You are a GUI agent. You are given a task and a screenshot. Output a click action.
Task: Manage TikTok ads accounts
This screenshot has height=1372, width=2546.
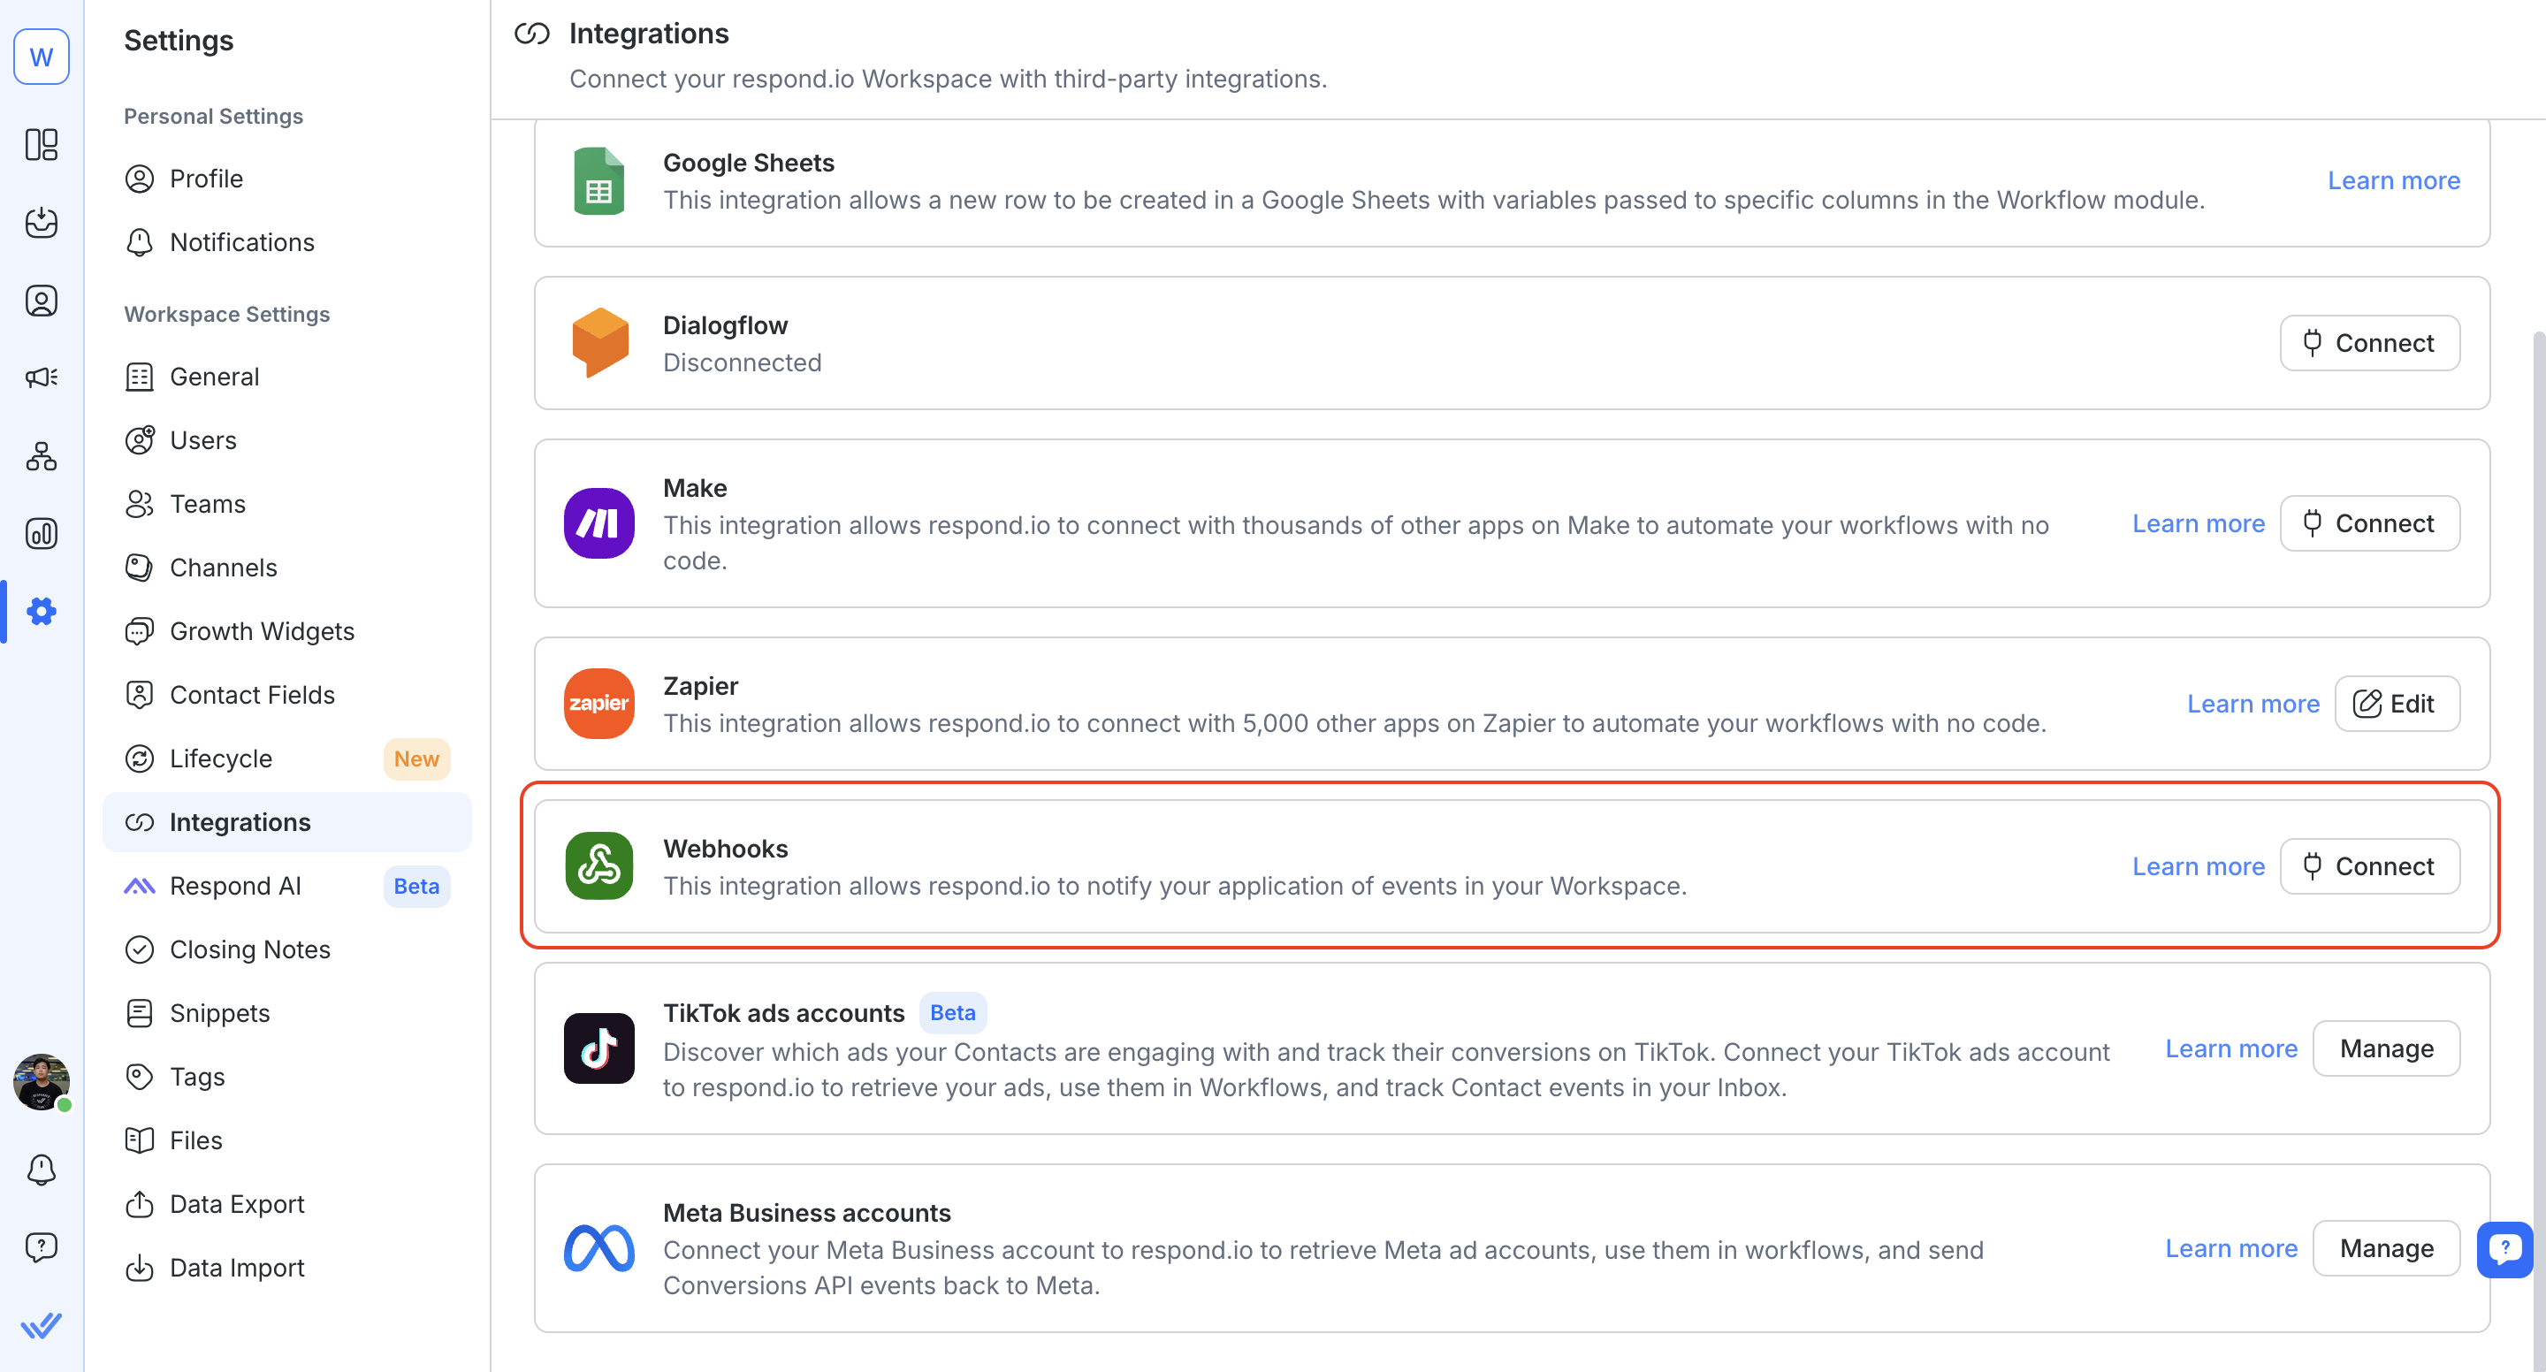[2386, 1048]
